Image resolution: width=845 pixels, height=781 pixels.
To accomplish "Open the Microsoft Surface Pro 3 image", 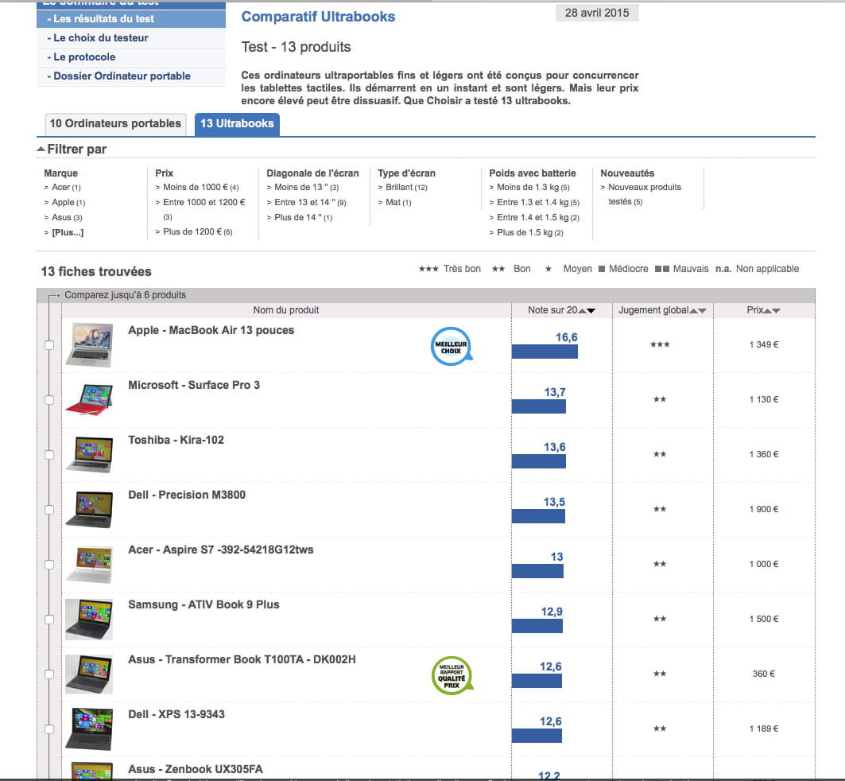I will click(x=90, y=399).
